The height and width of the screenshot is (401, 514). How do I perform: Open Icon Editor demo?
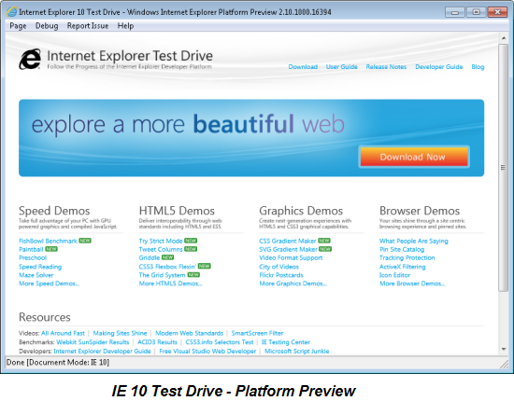[394, 275]
